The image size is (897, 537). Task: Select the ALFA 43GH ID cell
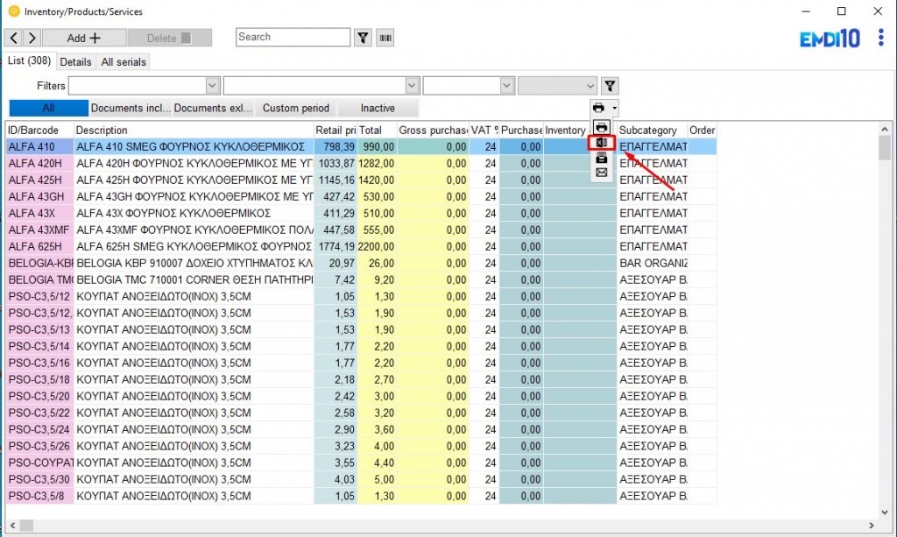(x=39, y=197)
